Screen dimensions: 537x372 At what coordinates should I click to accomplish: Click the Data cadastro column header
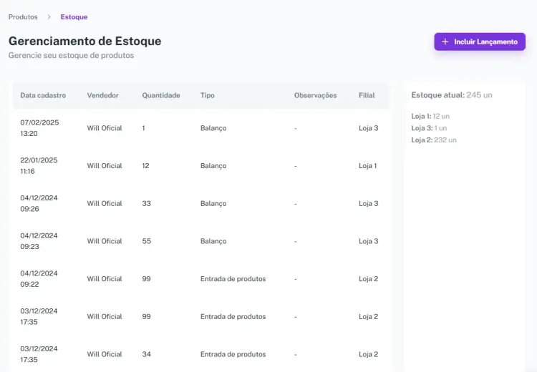pyautogui.click(x=43, y=95)
